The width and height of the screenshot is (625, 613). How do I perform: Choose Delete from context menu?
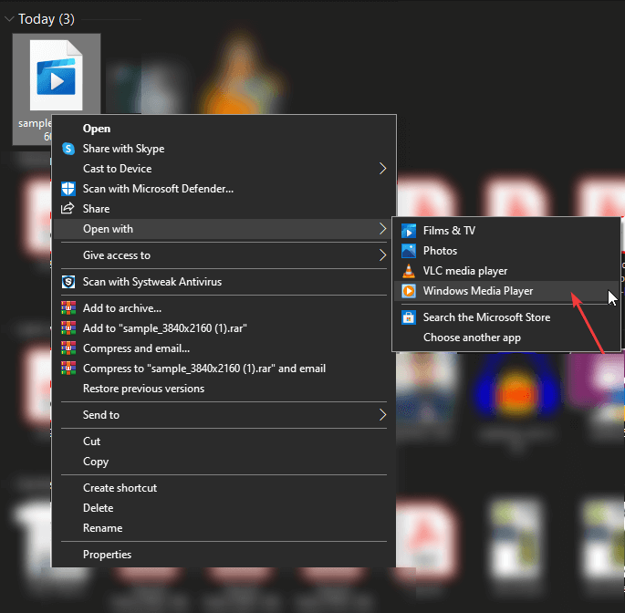coord(224,508)
